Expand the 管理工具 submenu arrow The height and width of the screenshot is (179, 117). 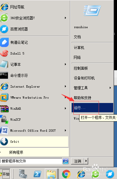point(110,88)
